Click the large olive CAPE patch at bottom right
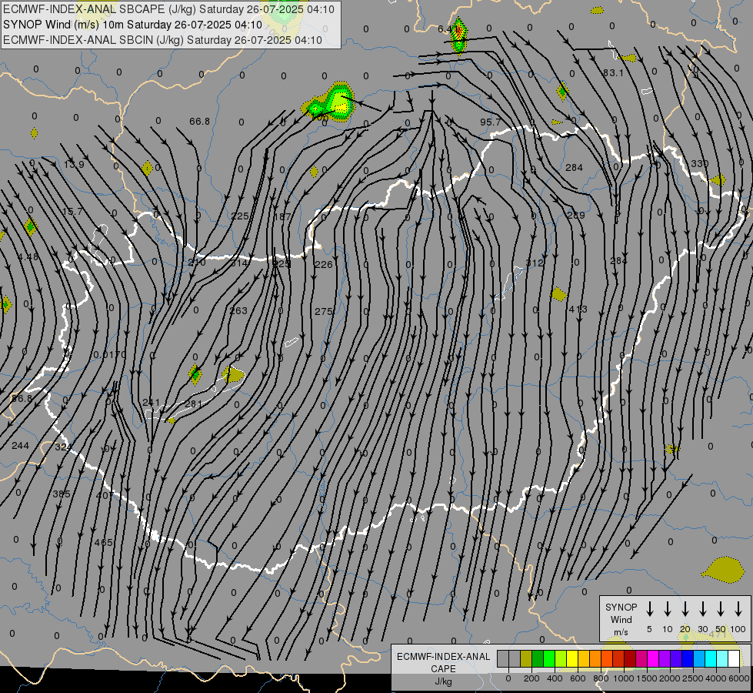The image size is (753, 693). [723, 569]
